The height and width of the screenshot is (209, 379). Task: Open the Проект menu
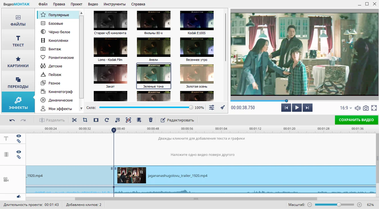76,4
